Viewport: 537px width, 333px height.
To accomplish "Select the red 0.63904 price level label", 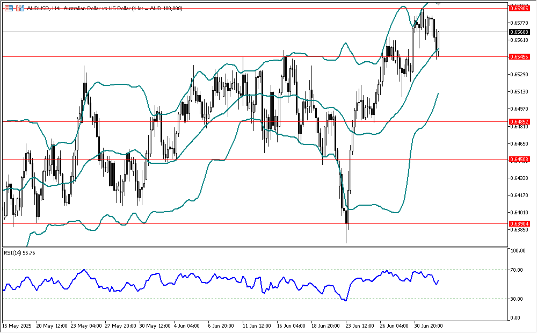I will (519, 224).
